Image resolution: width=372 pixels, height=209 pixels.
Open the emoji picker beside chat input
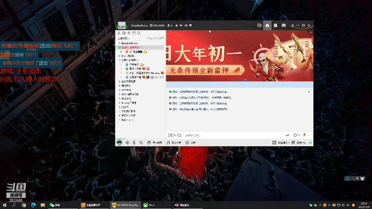pos(179,135)
